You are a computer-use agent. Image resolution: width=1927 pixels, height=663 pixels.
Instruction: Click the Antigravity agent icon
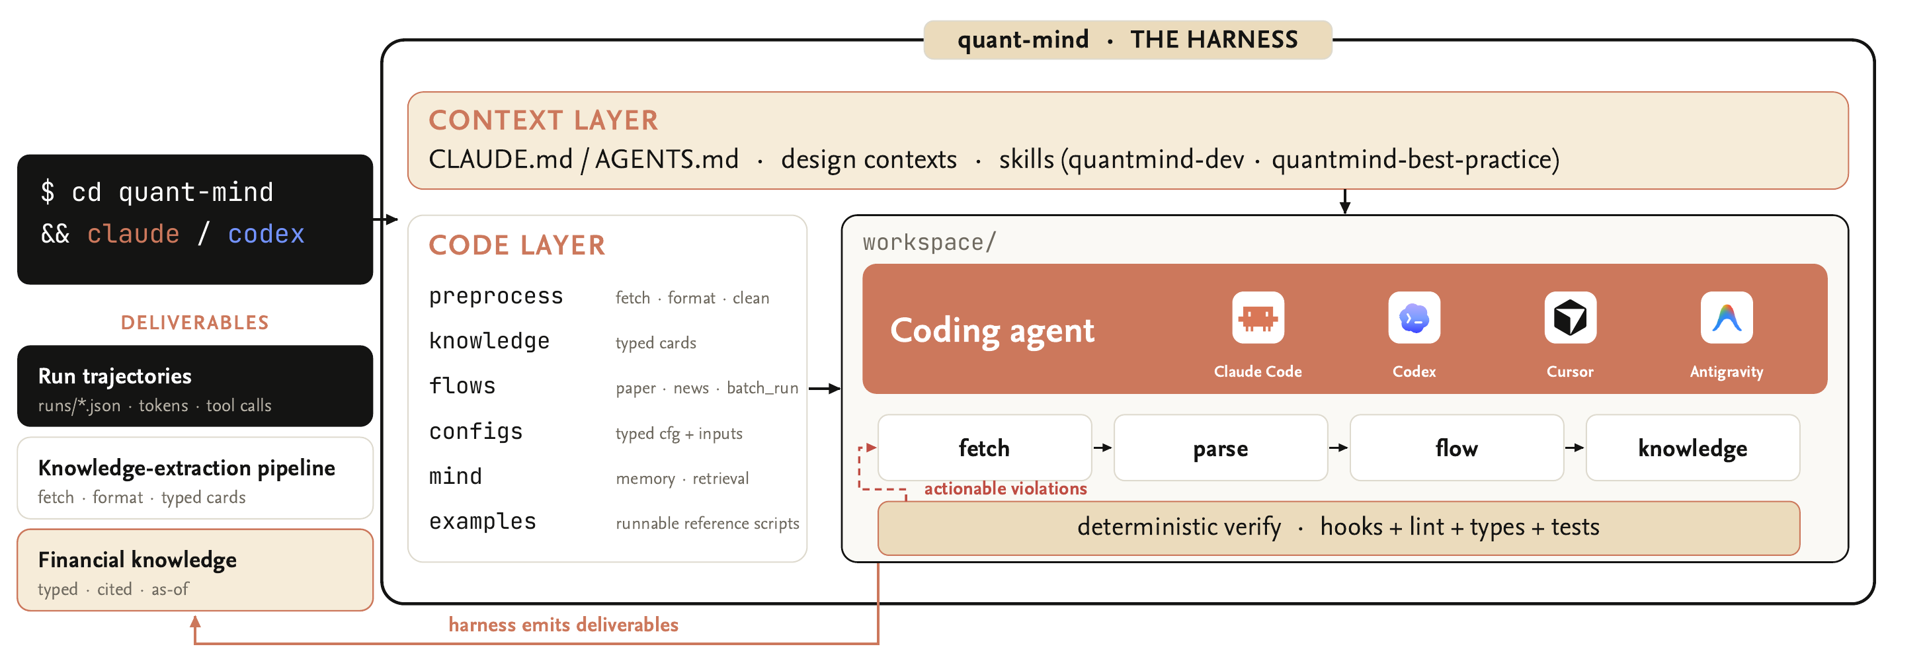pyautogui.click(x=1727, y=318)
